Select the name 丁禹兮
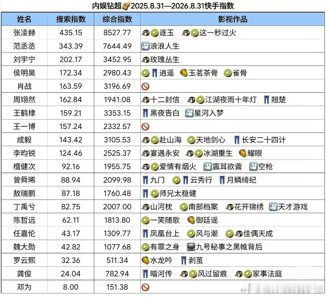The width and height of the screenshot is (326, 297). pos(24,207)
